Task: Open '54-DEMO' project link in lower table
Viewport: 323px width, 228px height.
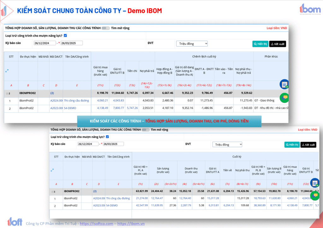Action: pyautogui.click(x=112, y=205)
